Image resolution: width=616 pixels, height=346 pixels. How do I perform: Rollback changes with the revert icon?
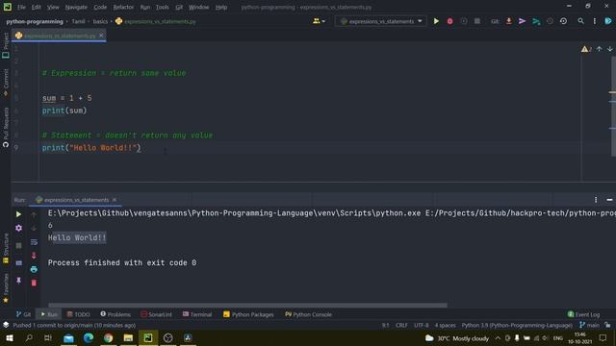(563, 21)
